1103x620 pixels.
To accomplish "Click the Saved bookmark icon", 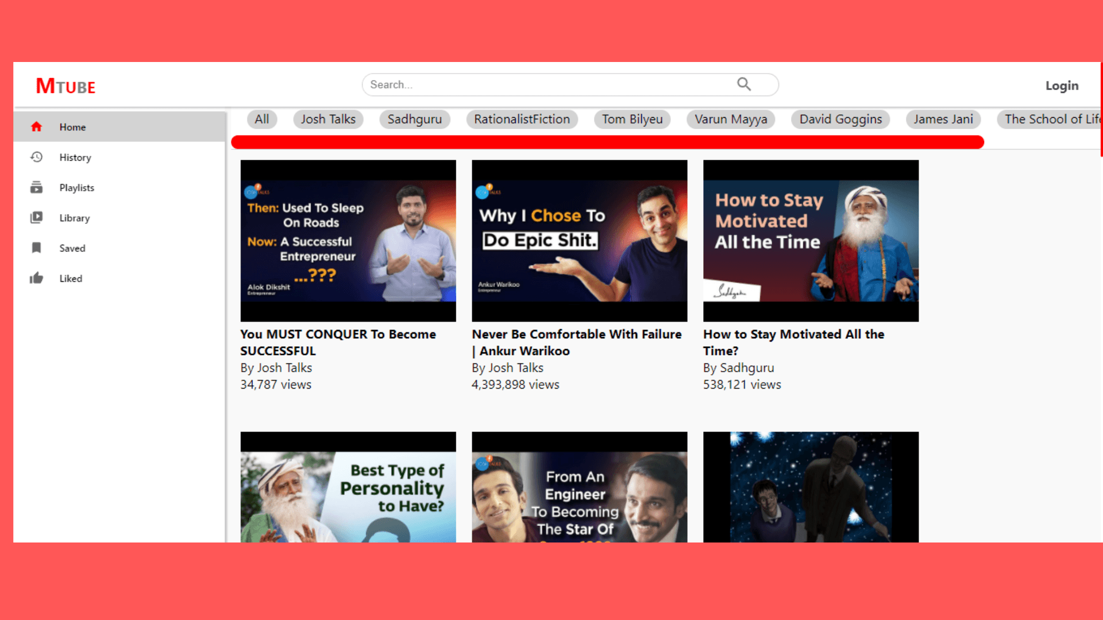I will point(36,248).
